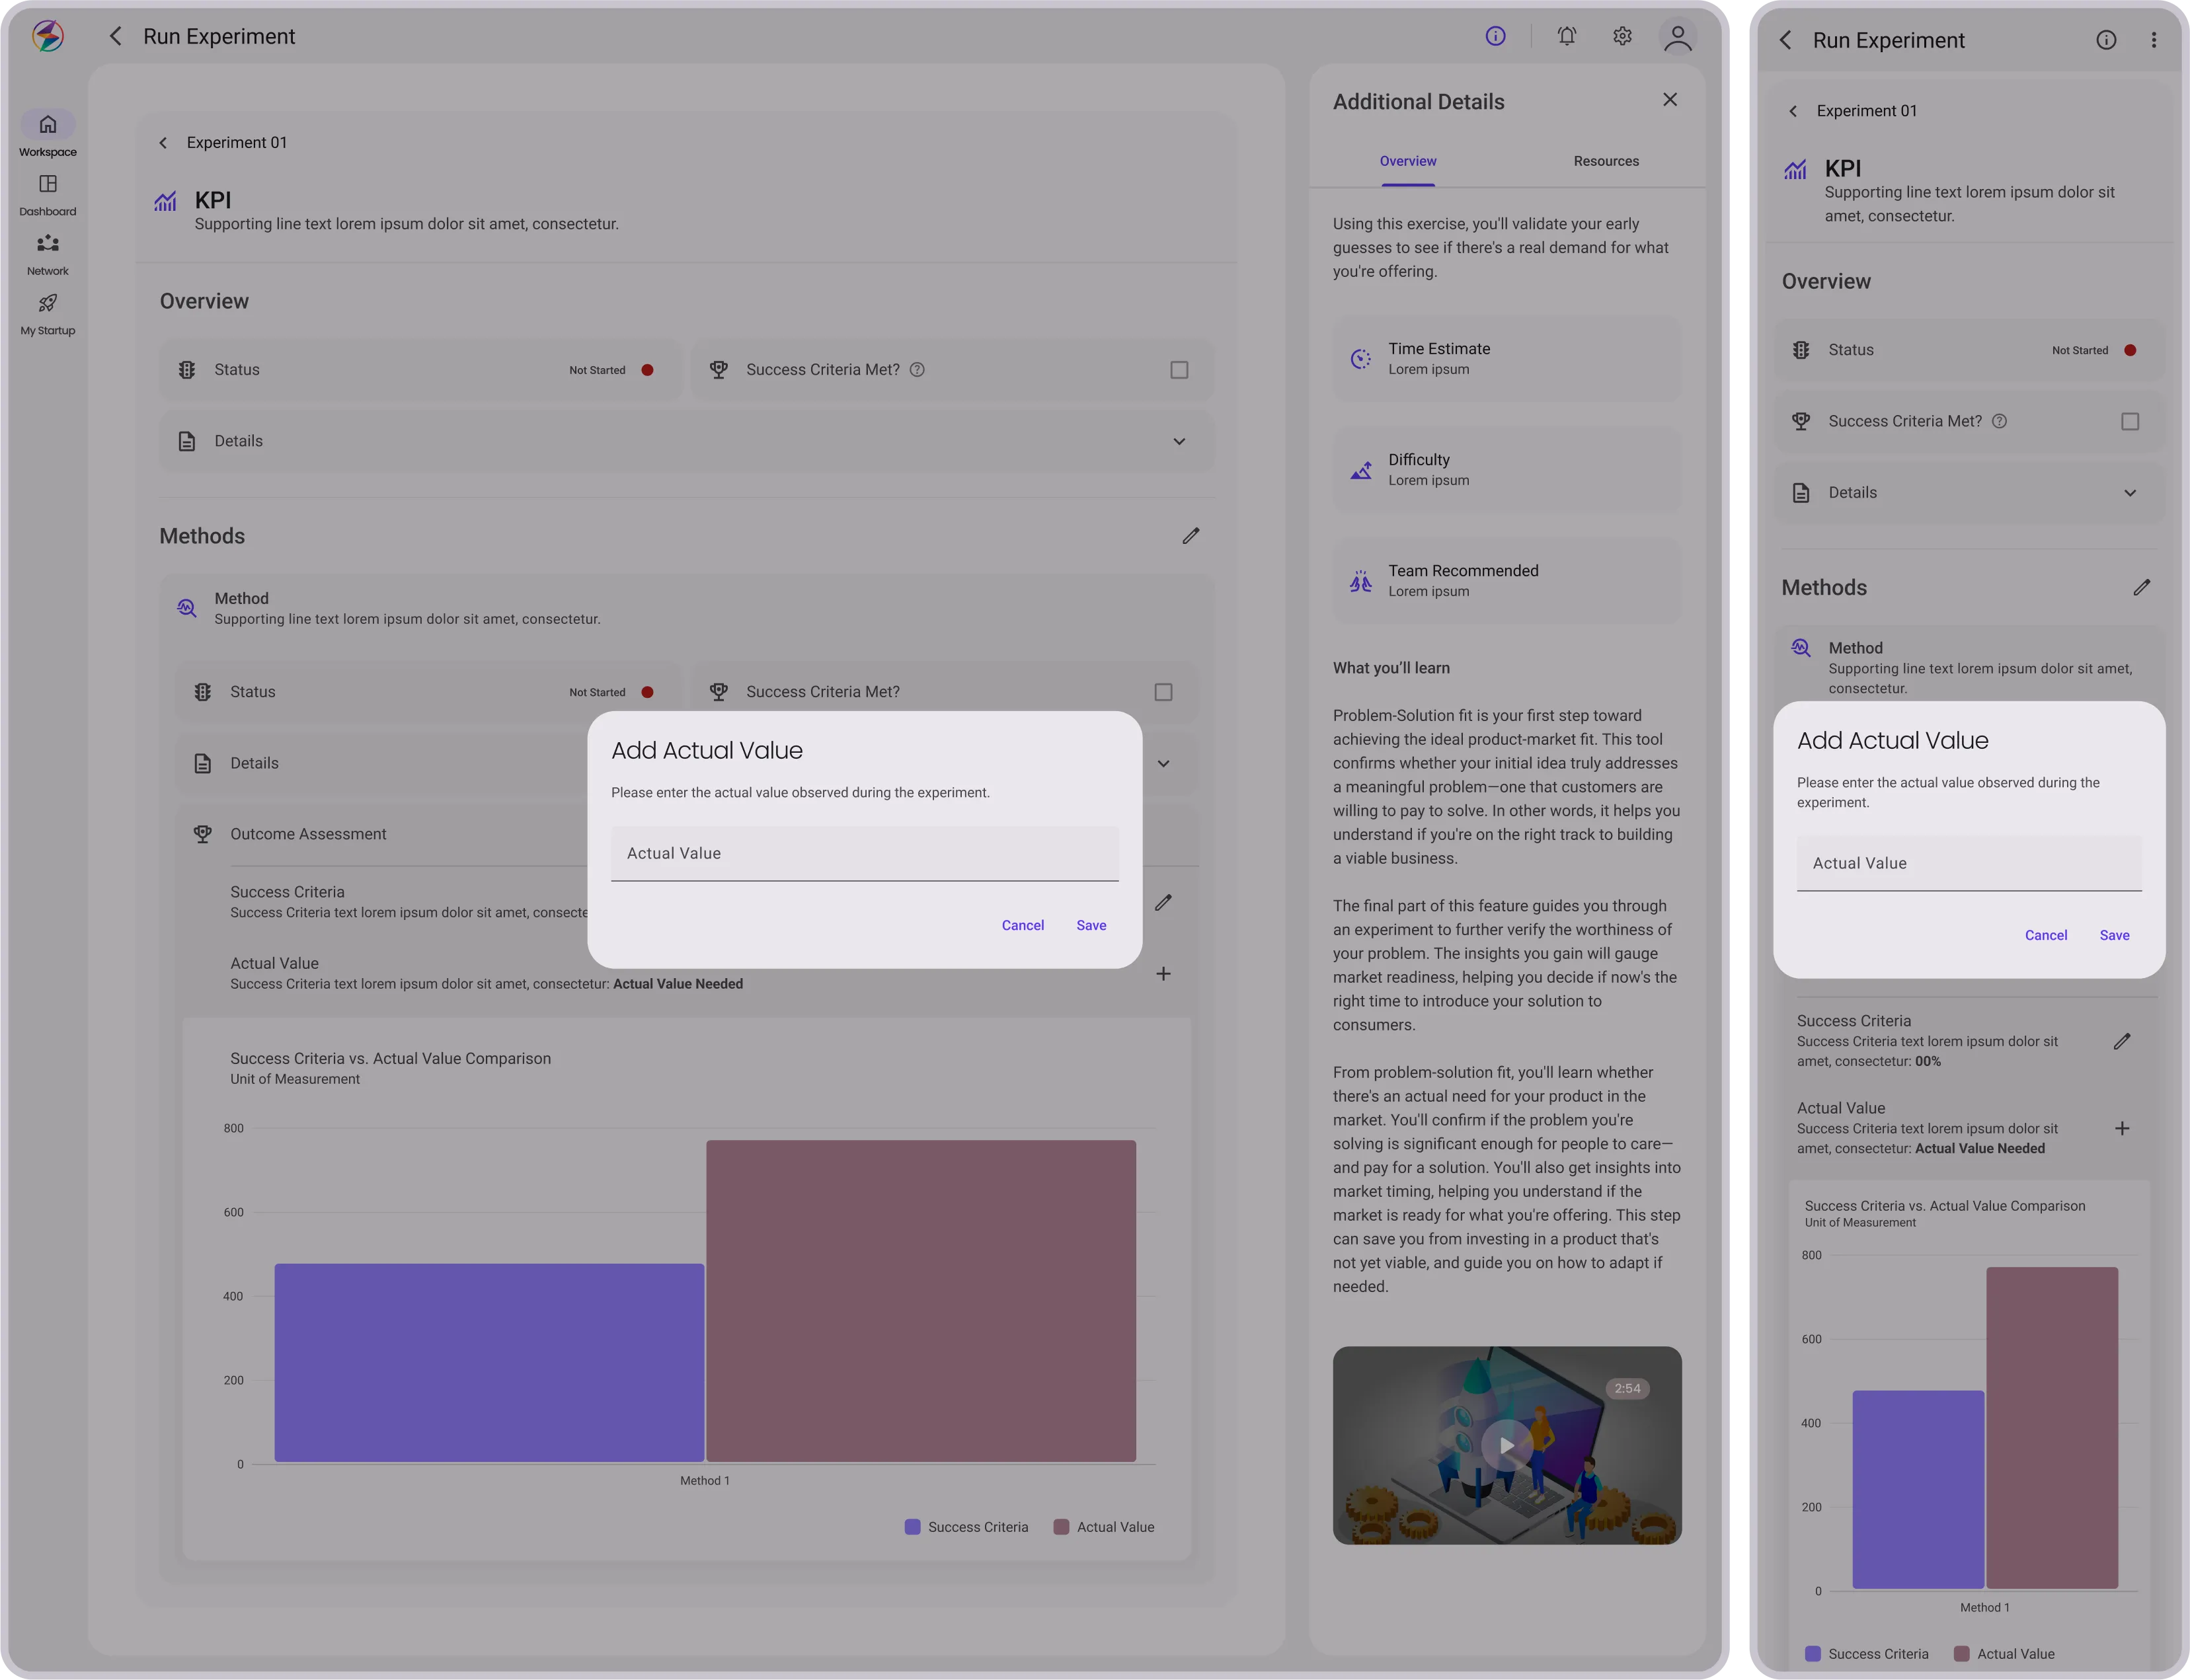Open Dashboard in the sidebar
2190x1680 pixels.
[x=47, y=184]
